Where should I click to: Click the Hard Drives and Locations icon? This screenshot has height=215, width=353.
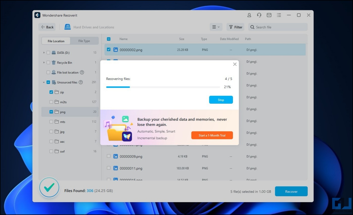point(68,27)
